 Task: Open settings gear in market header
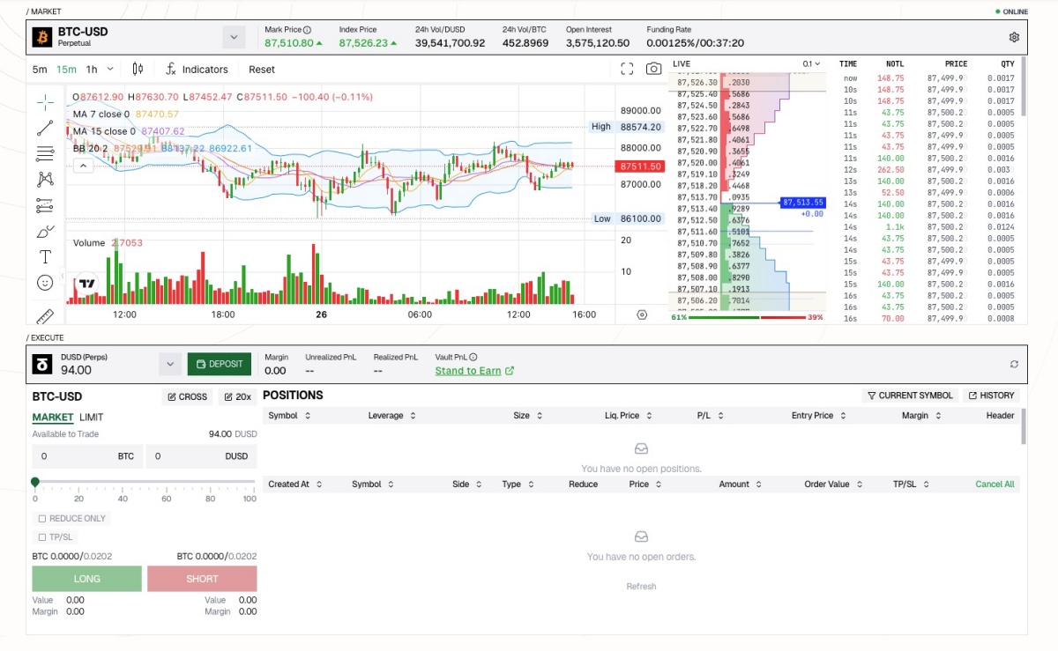click(x=1014, y=38)
